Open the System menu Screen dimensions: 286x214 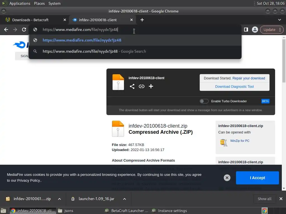pyautogui.click(x=54, y=3)
